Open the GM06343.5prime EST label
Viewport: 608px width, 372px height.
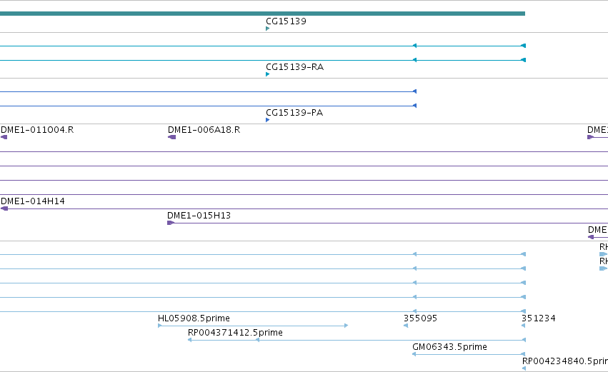pyautogui.click(x=450, y=347)
